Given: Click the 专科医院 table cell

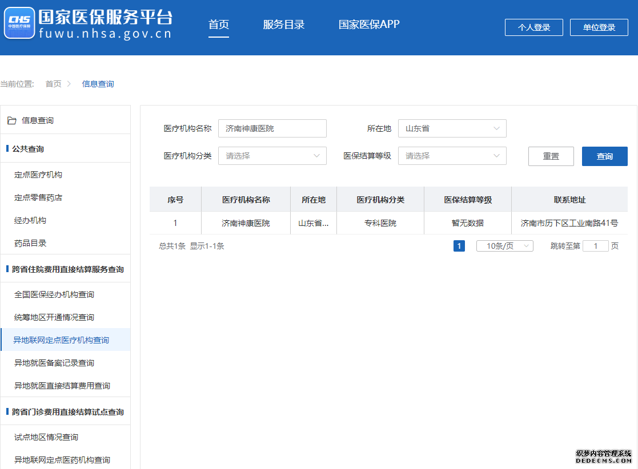Looking at the screenshot, I should (380, 223).
